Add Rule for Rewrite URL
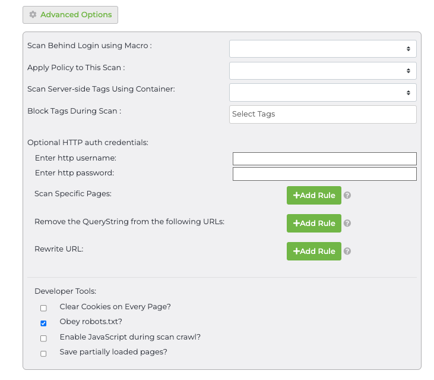This screenshot has width=434, height=380. [313, 251]
